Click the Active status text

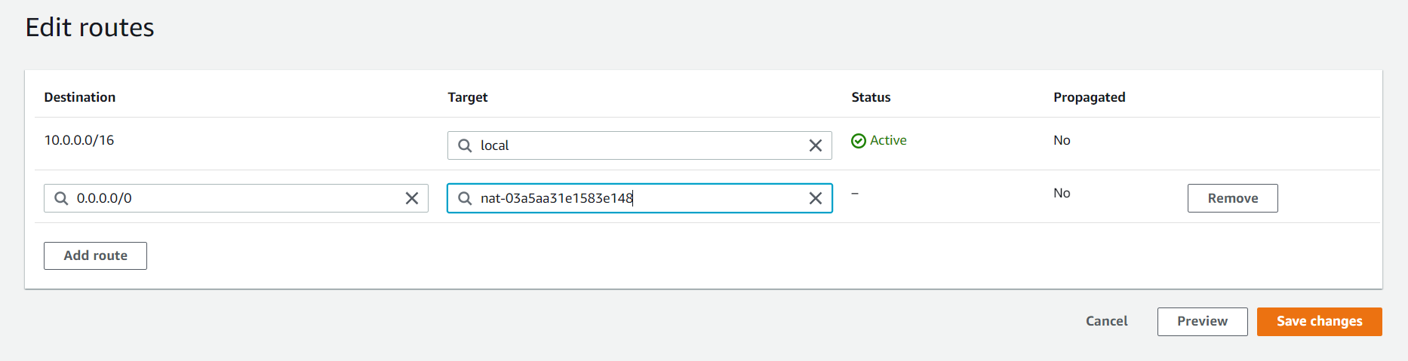(x=888, y=140)
